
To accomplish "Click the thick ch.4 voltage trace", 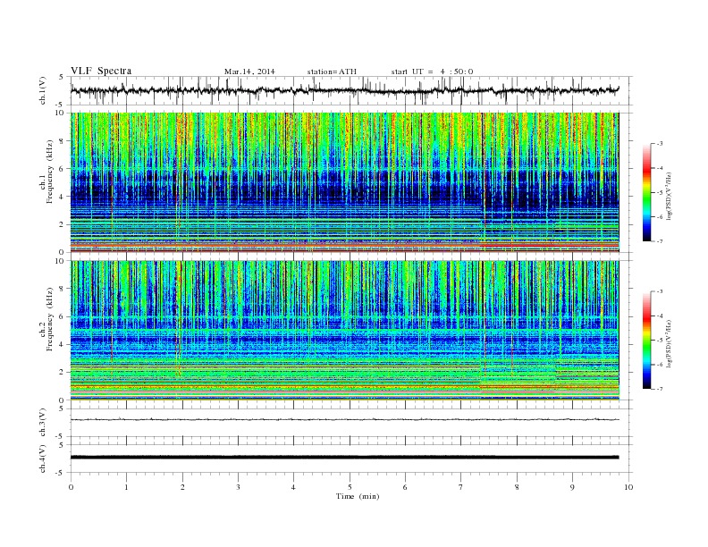I will [x=344, y=458].
